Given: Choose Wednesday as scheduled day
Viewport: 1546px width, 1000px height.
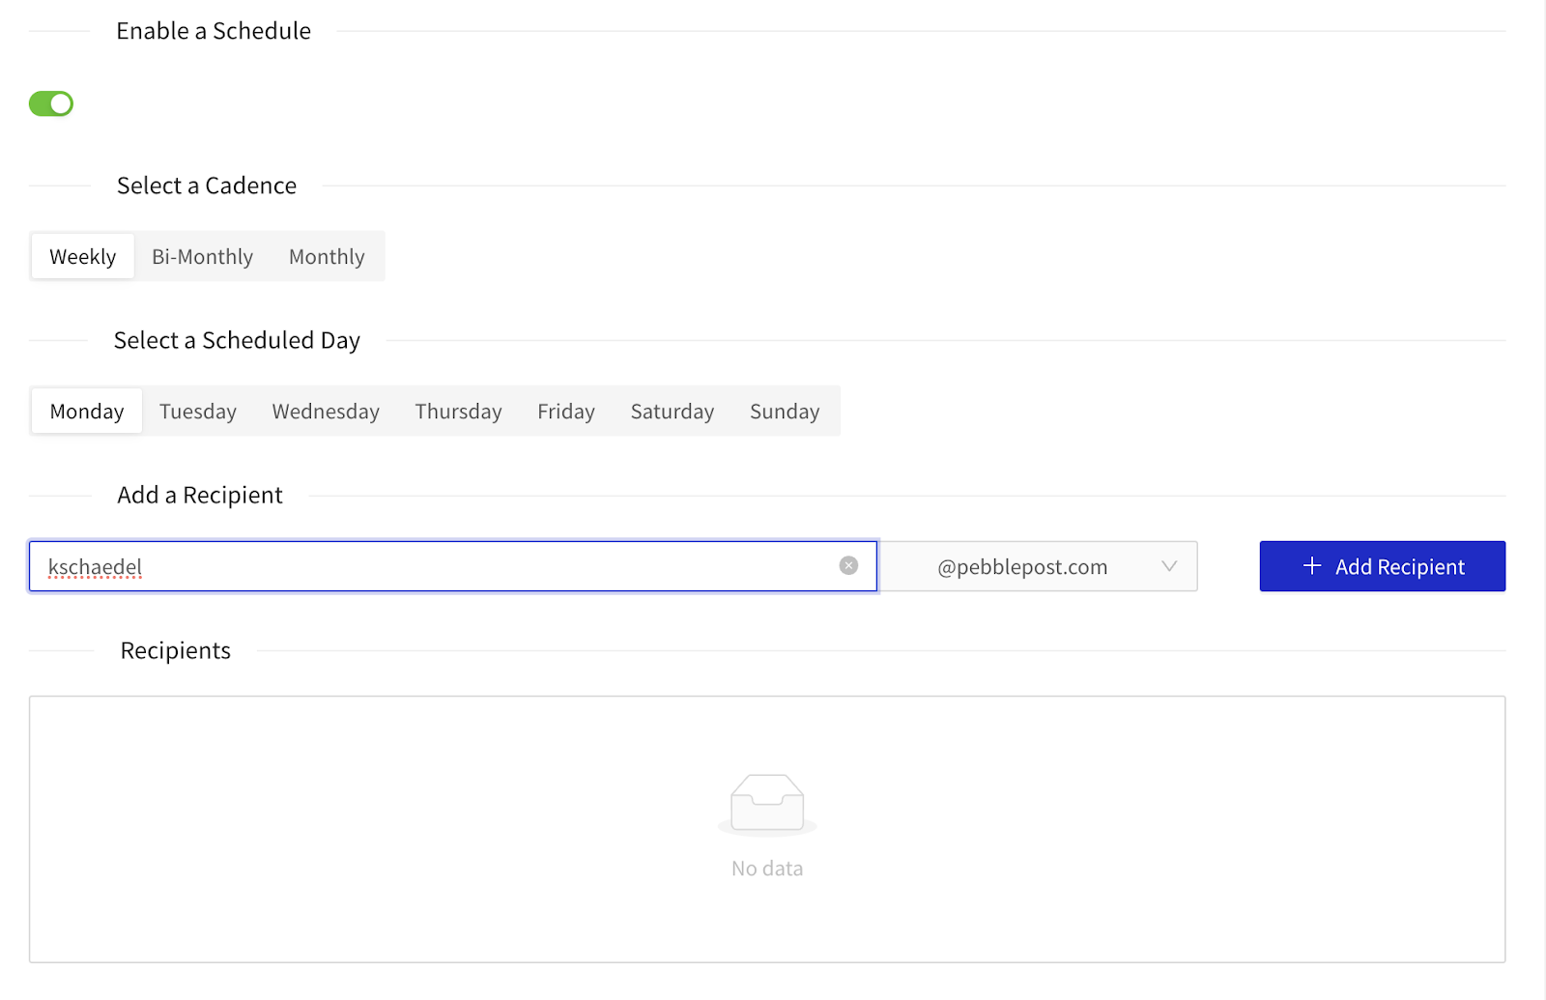Looking at the screenshot, I should pos(326,412).
